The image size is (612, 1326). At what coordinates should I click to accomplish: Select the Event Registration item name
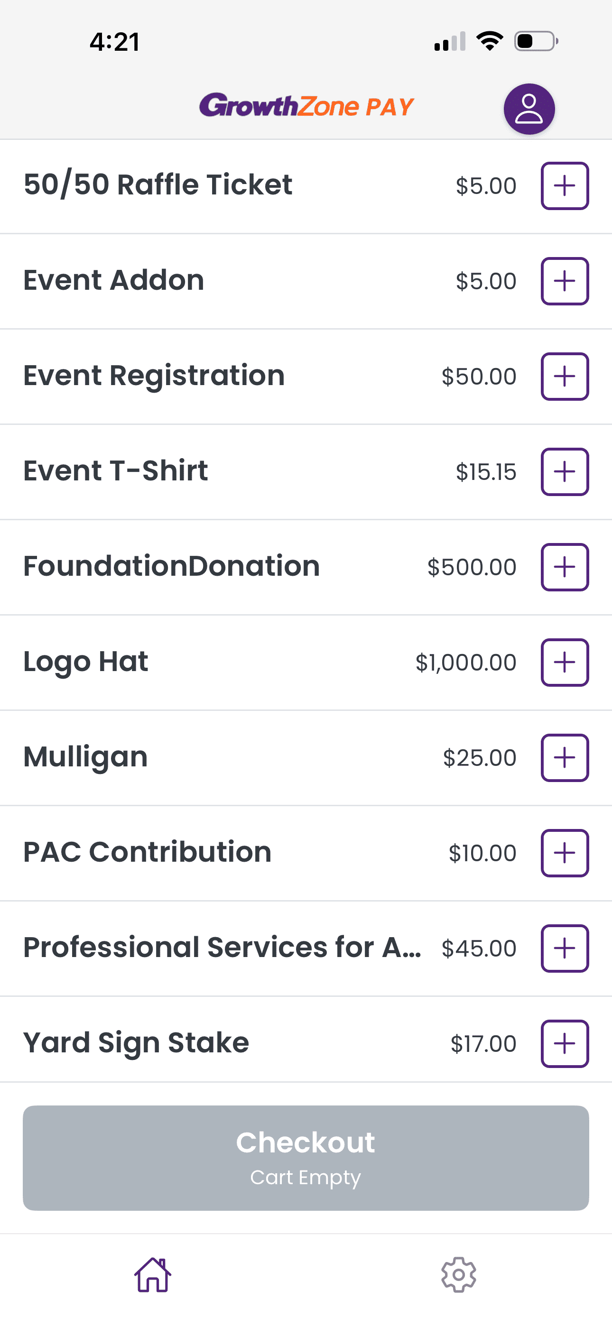coord(154,375)
